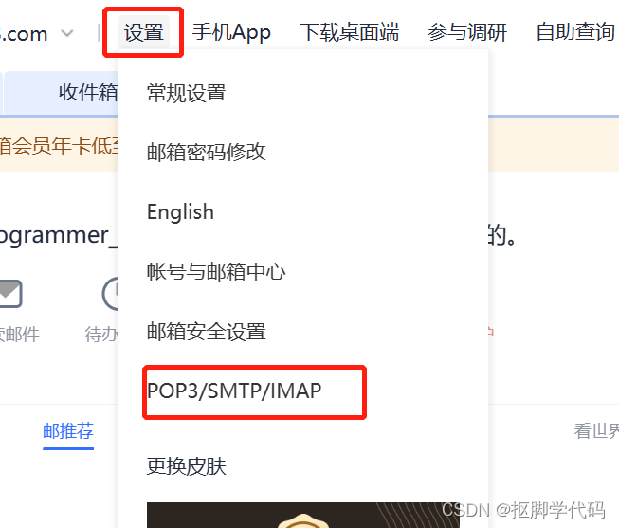Open 自助查询 self-service query
This screenshot has height=528, width=619.
coord(575,32)
